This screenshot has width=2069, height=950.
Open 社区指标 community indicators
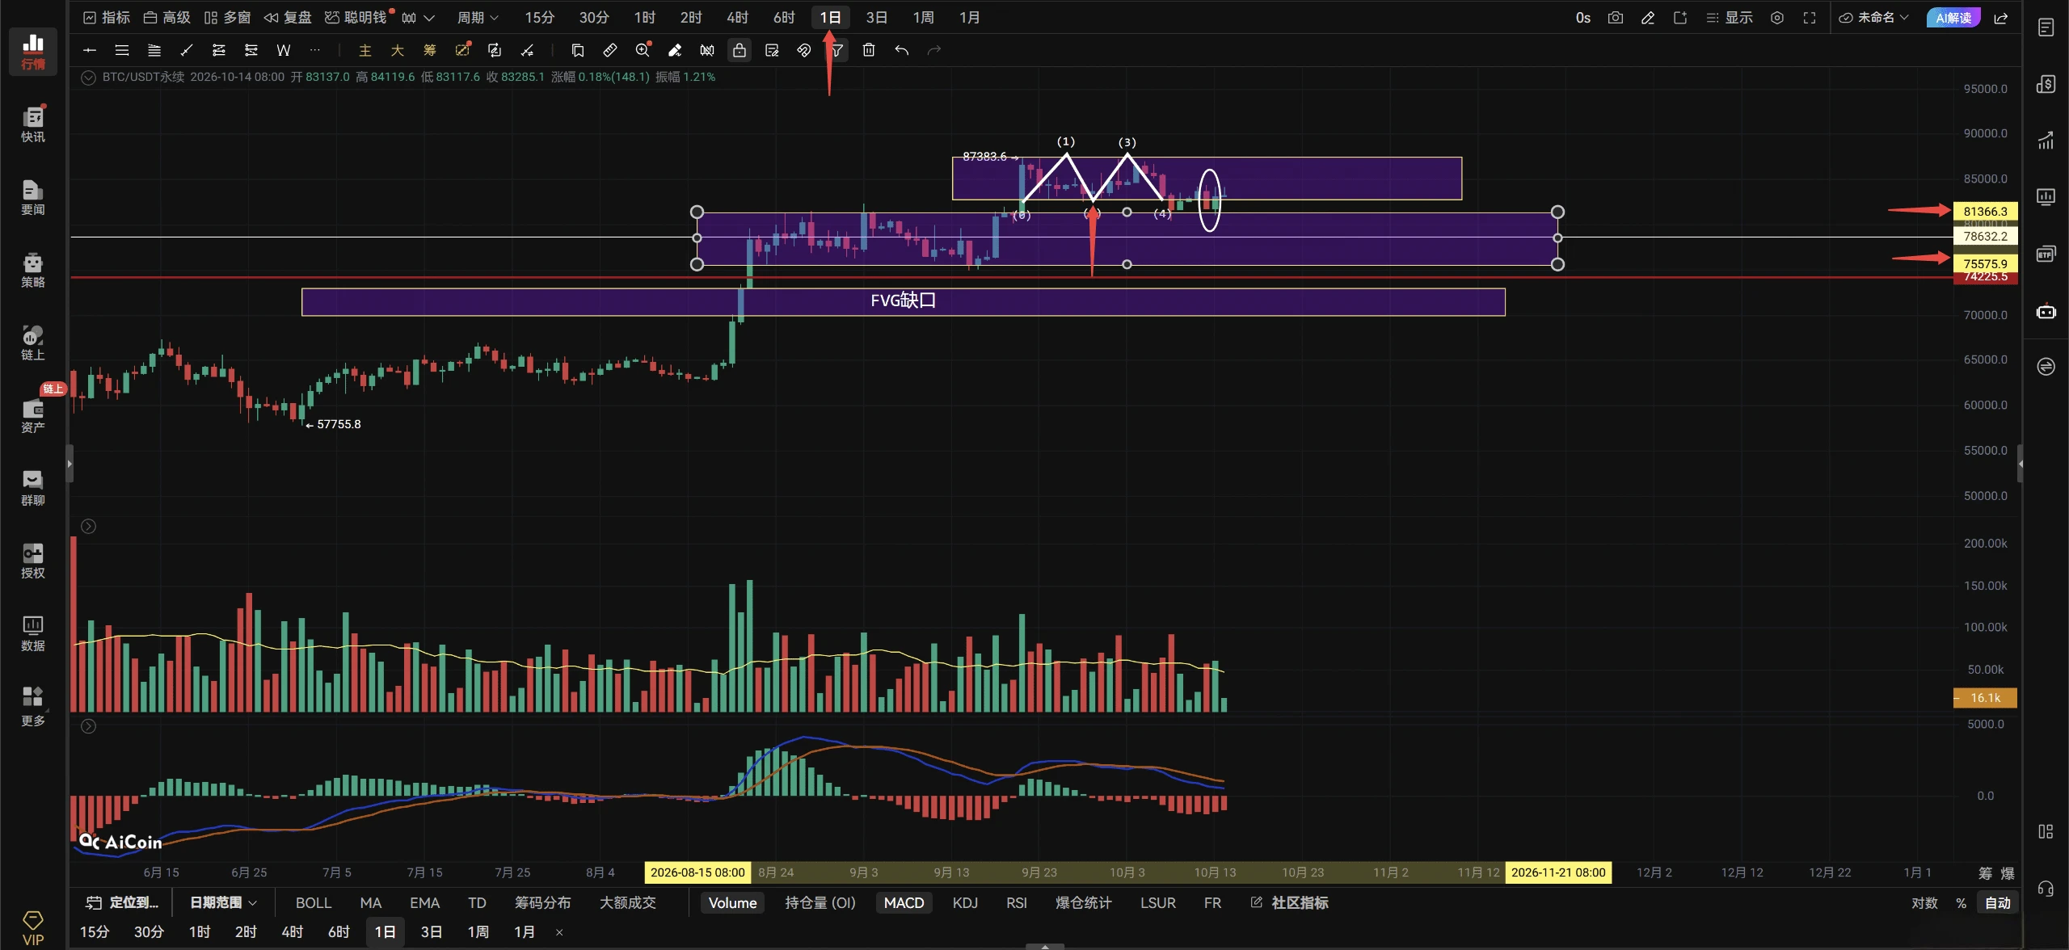pos(1290,902)
